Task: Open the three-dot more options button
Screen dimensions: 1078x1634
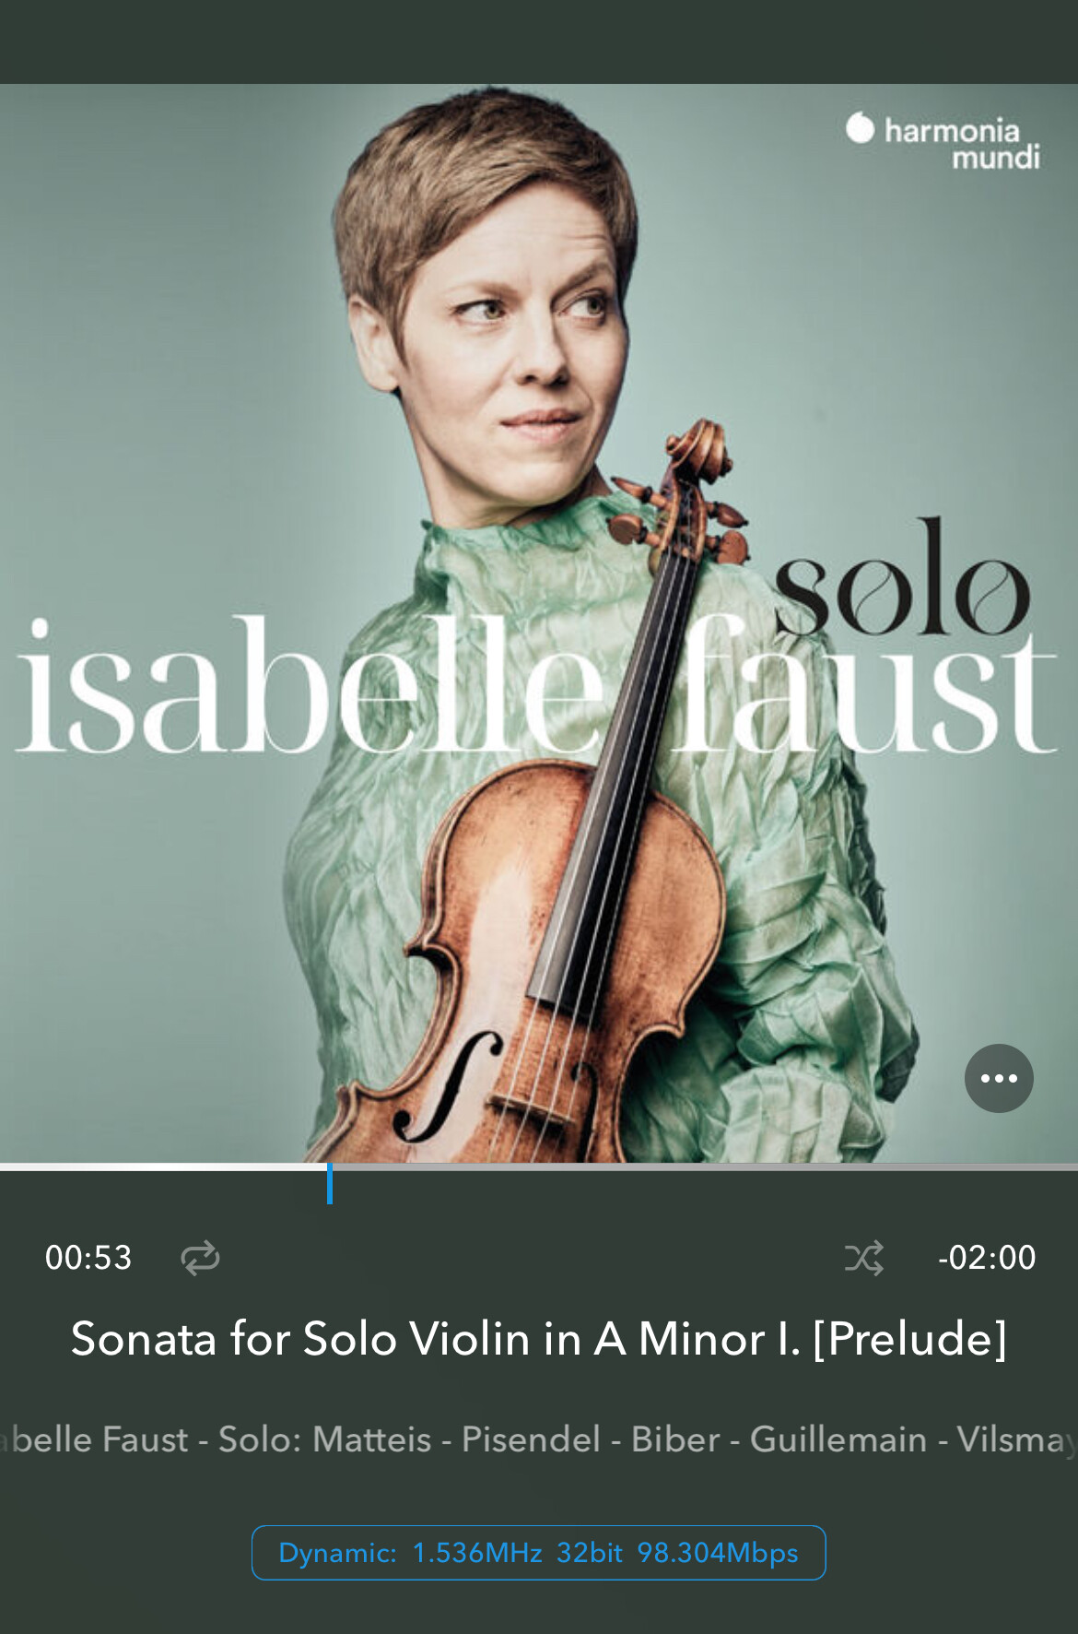Action: tap(999, 1078)
